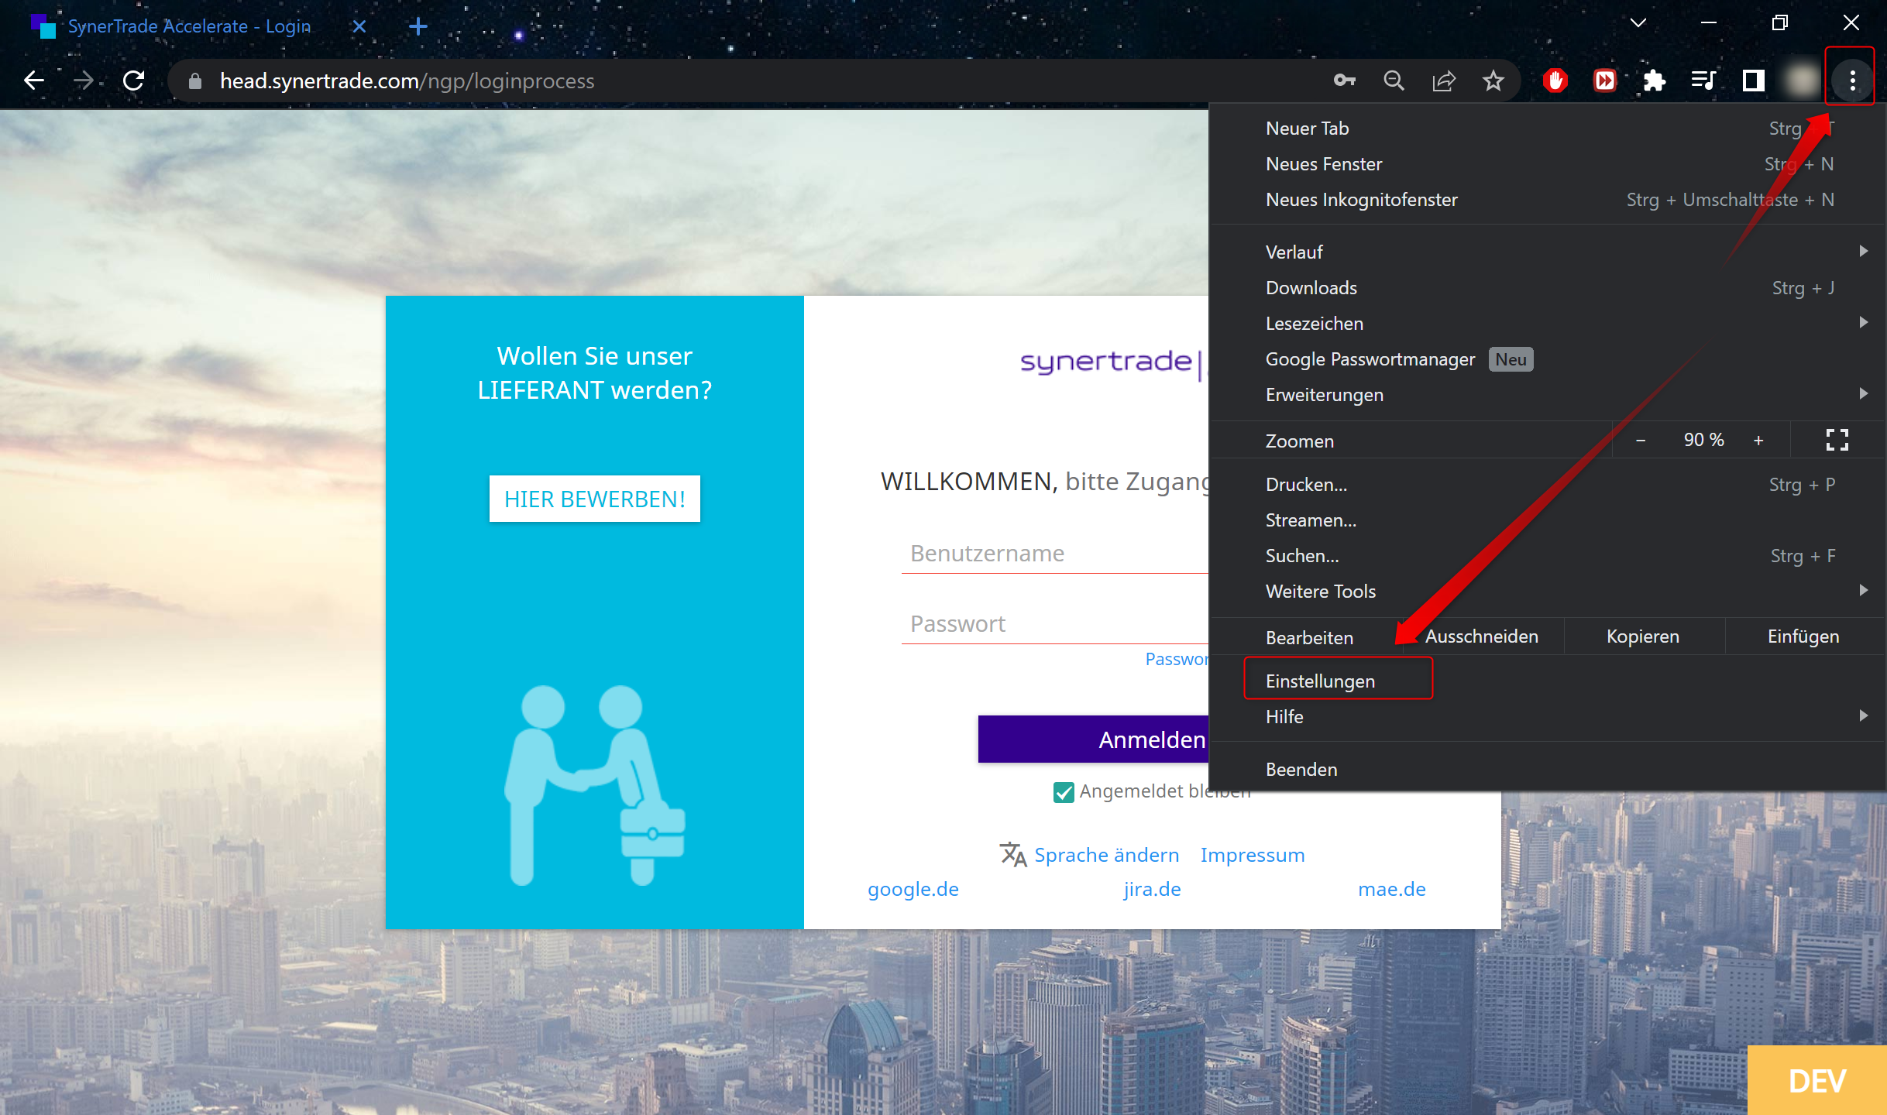
Task: Click the Sprache ändern link
Action: pos(1106,855)
